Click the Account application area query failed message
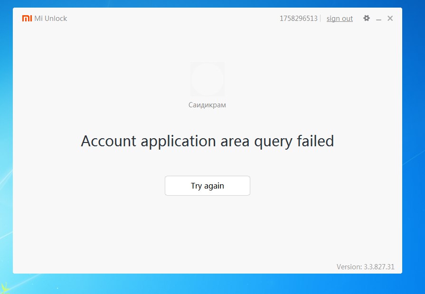The height and width of the screenshot is (294, 425). pos(208,142)
